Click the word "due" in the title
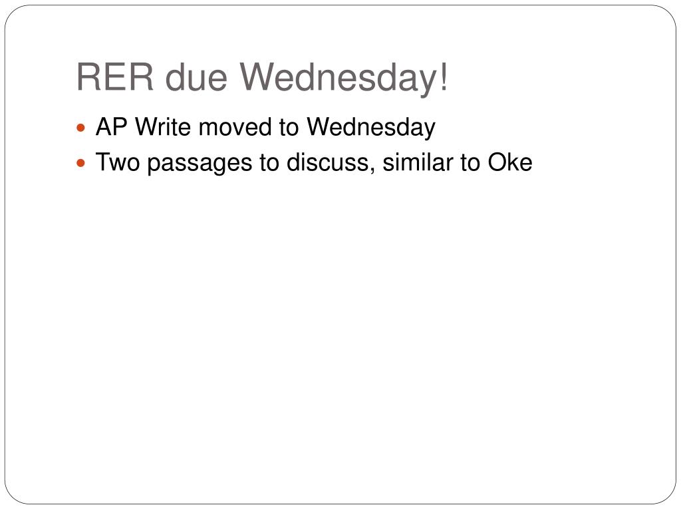Viewport: 681px width, 511px height. click(196, 77)
